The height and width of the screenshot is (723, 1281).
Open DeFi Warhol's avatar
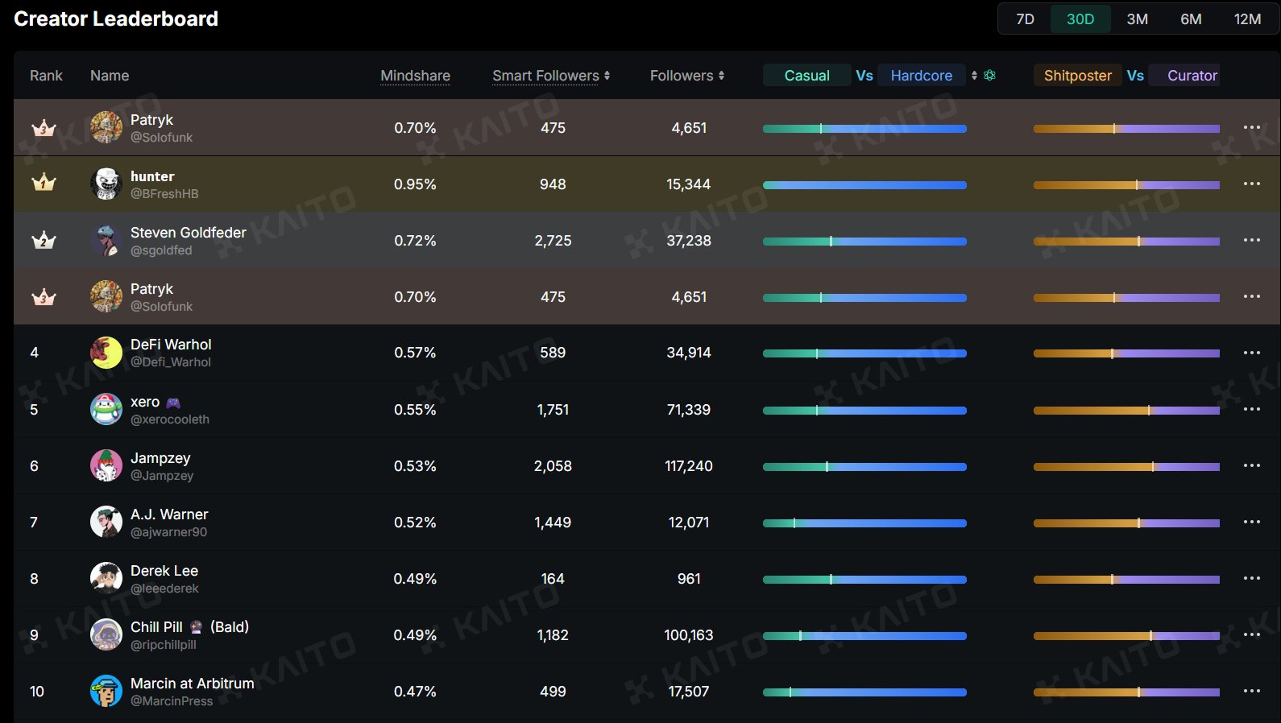[x=106, y=353]
